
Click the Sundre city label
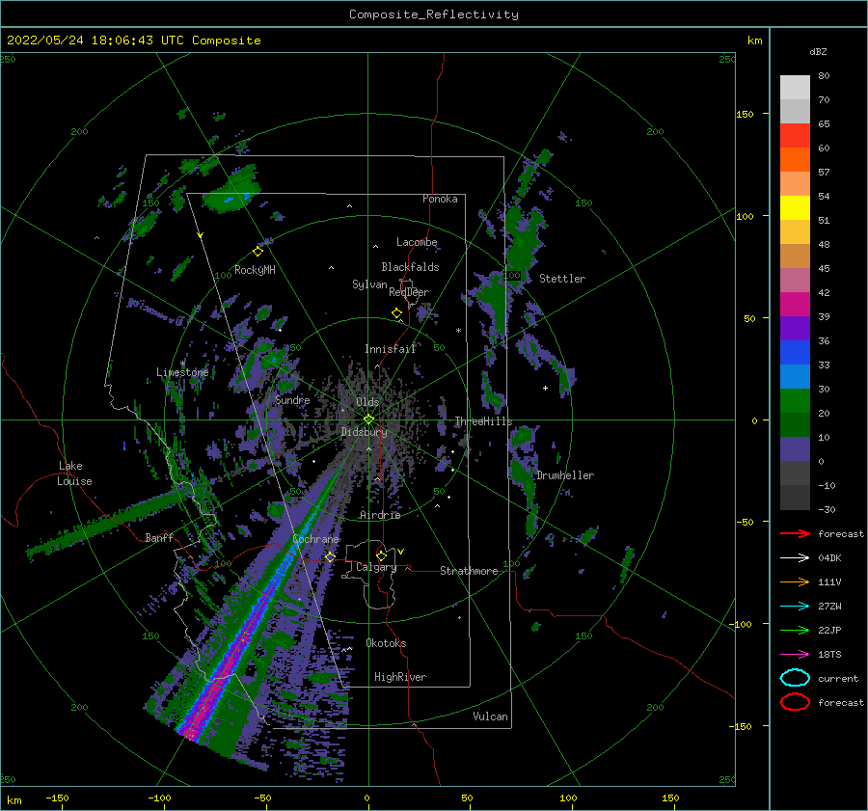pyautogui.click(x=293, y=399)
